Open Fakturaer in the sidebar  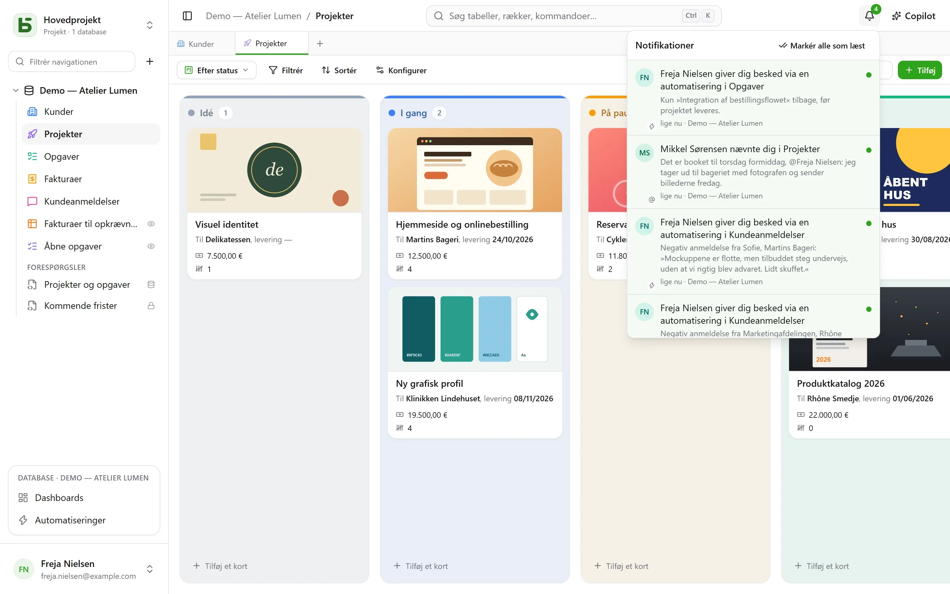click(x=91, y=179)
